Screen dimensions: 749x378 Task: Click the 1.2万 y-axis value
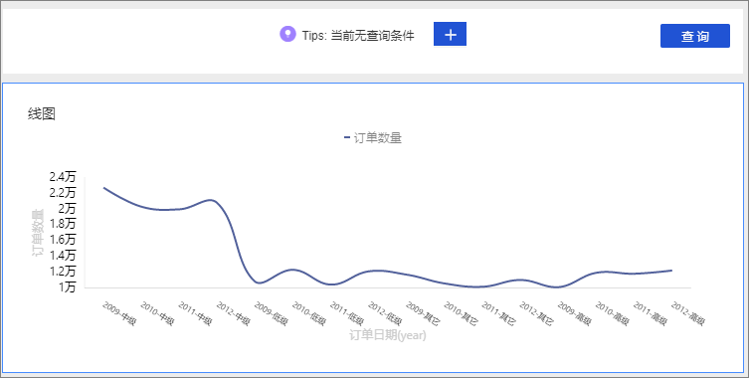(x=62, y=272)
